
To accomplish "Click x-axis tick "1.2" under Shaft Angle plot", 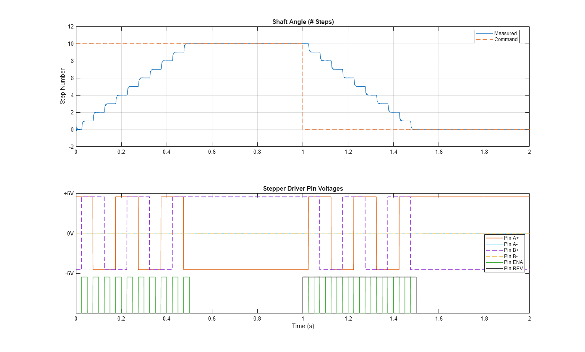I will coord(348,152).
